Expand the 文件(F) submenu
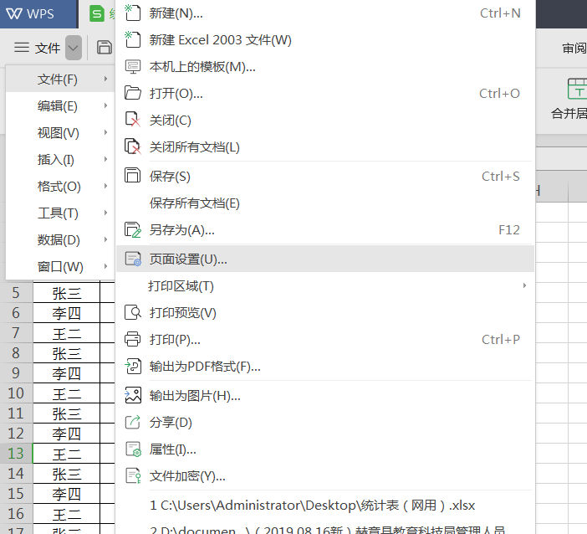Screen dimensions: 587x534 (60, 79)
